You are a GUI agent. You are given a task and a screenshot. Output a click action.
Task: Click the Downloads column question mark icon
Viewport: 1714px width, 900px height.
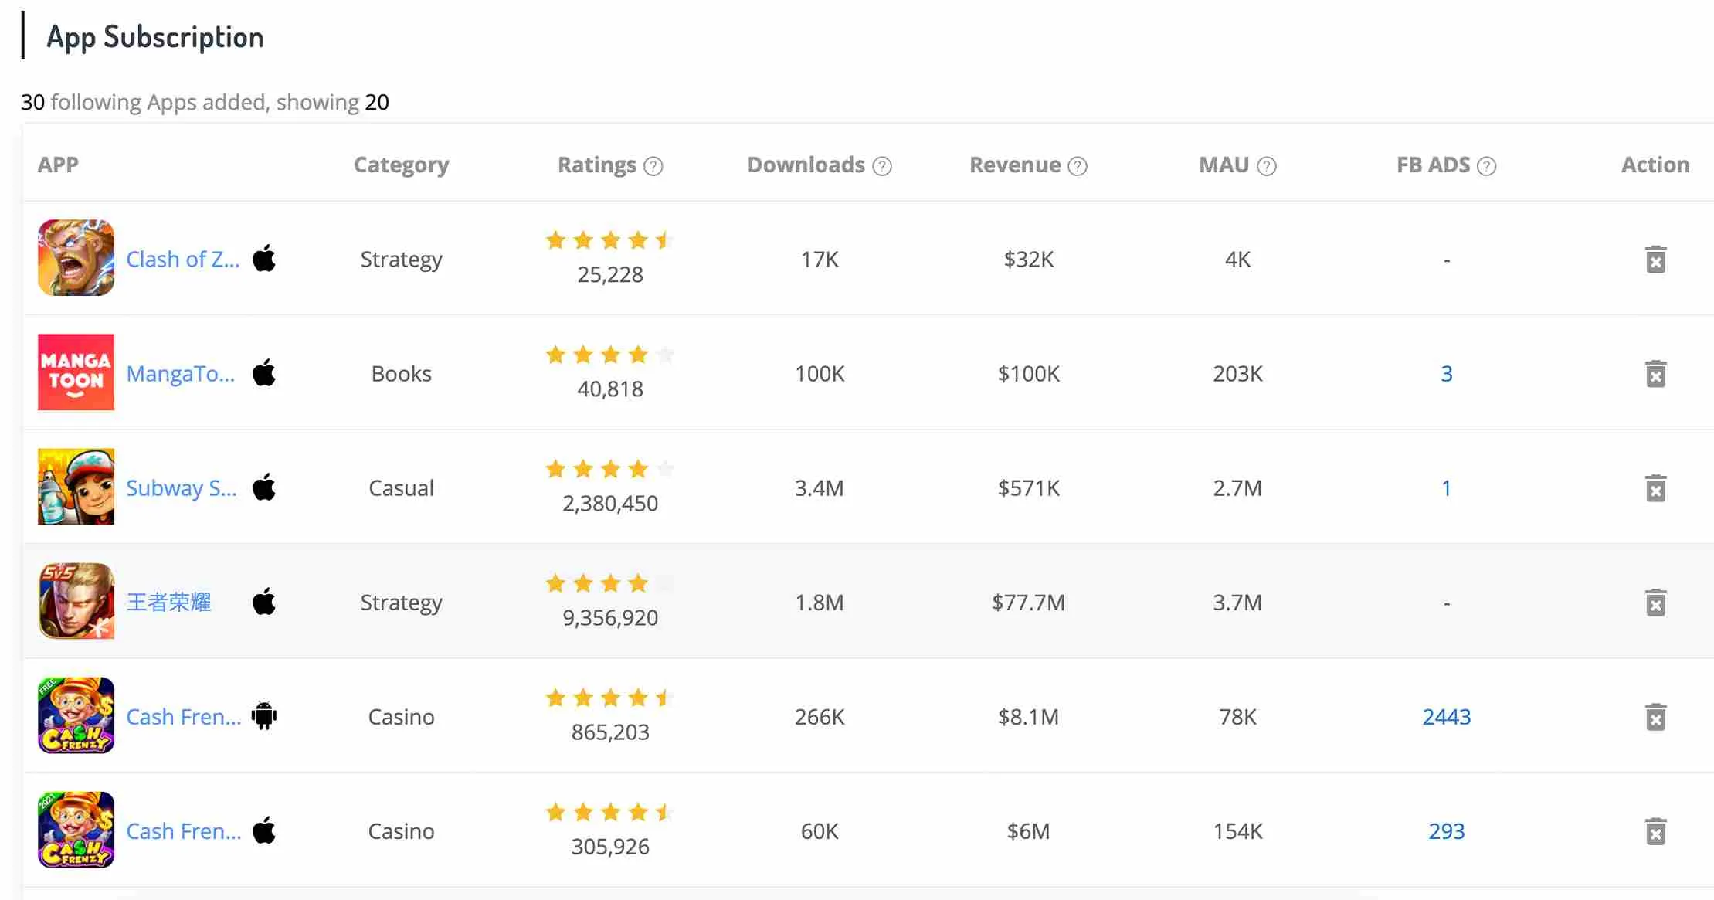881,165
